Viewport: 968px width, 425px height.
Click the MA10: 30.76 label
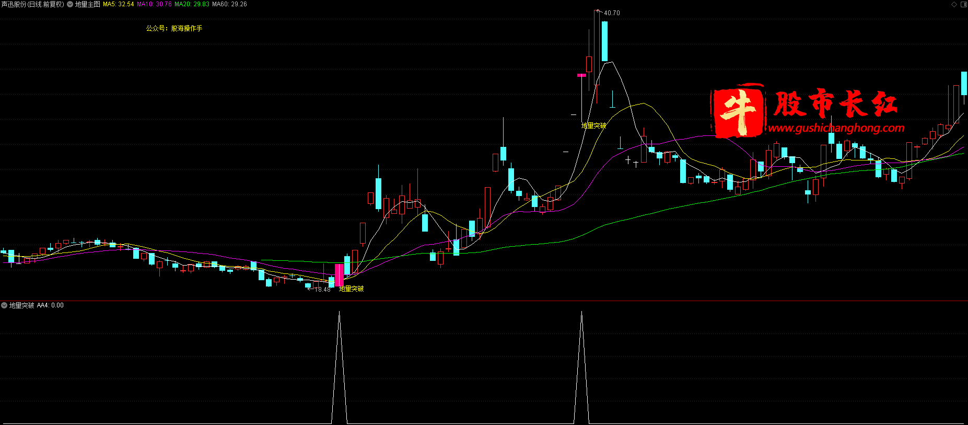coord(154,4)
